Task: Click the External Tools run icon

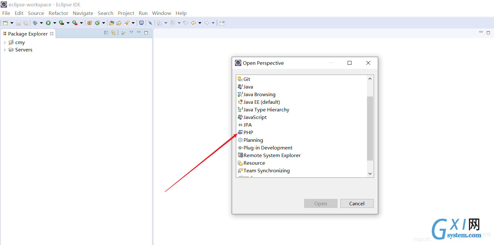Action: coord(75,23)
